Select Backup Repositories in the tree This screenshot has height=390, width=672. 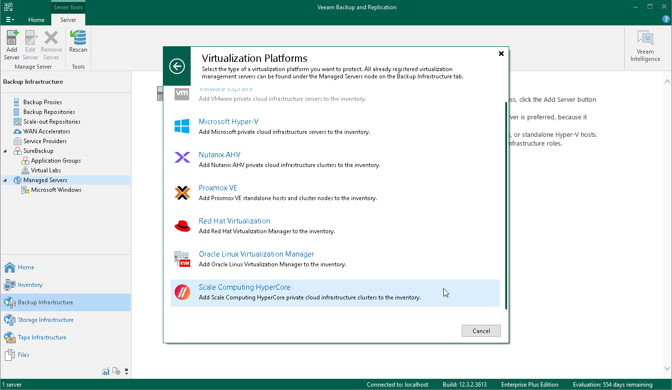click(x=49, y=112)
